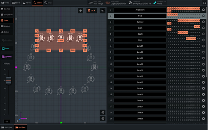Toggle the fullscreen icon at top right
This screenshot has height=130, width=208.
pyautogui.click(x=205, y=3)
